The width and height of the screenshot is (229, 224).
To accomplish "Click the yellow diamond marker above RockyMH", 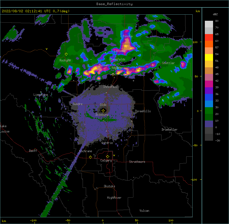I will [x=66, y=54].
